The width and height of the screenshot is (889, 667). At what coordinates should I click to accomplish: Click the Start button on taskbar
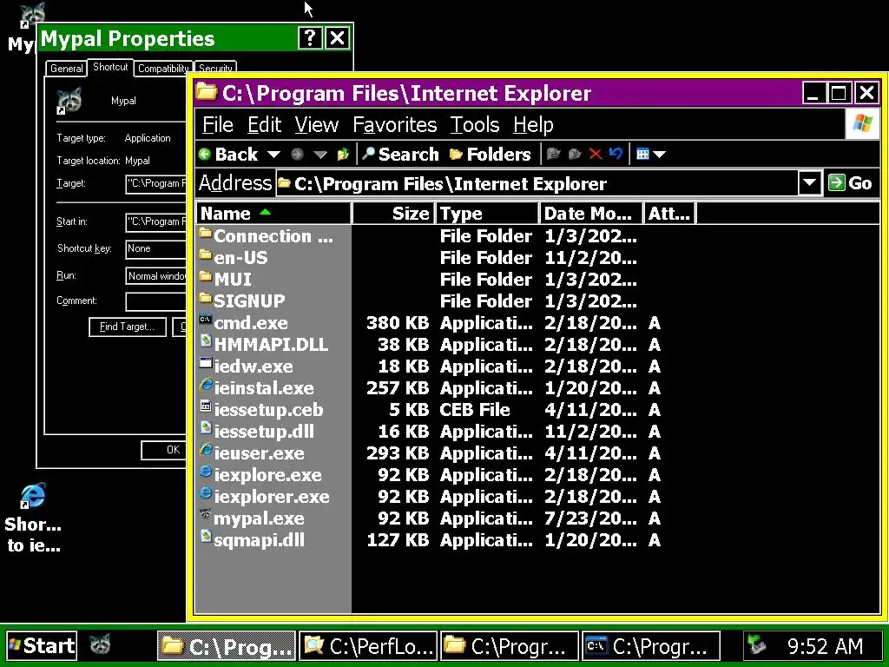(x=42, y=645)
